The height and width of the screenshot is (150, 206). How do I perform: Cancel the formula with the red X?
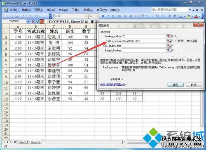point(33,21)
